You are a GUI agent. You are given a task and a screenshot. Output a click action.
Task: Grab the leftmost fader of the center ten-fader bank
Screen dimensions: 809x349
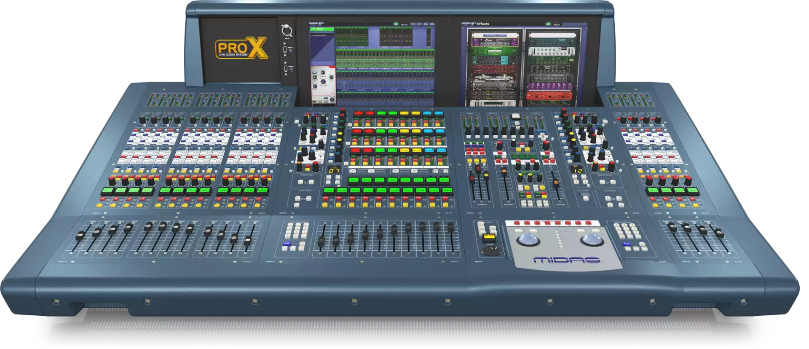[321, 242]
